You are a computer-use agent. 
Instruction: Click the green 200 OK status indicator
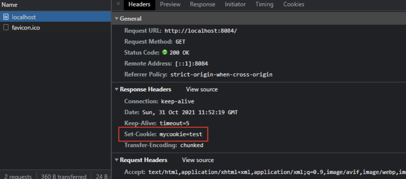click(x=165, y=52)
